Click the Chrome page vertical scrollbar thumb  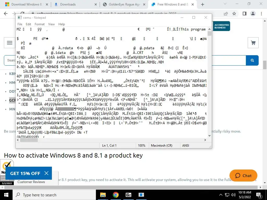click(265, 65)
